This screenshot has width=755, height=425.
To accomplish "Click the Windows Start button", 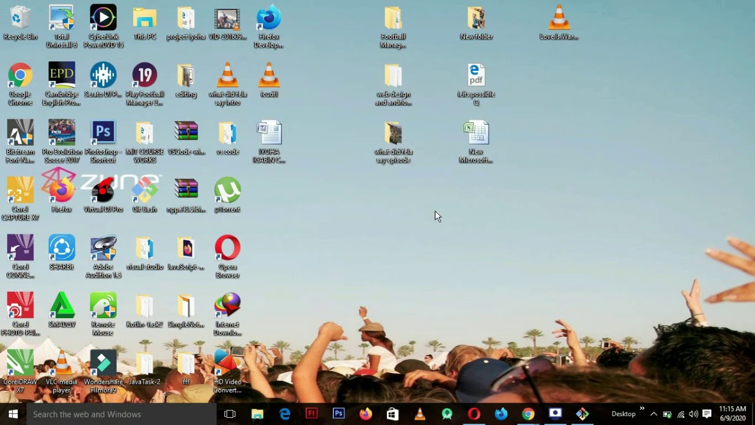I will [13, 414].
